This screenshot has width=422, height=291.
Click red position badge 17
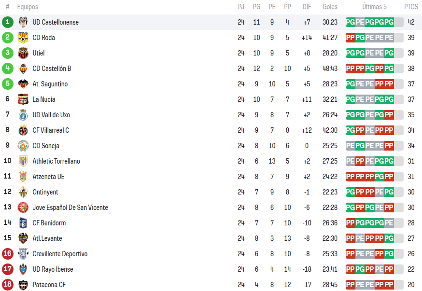(8, 269)
